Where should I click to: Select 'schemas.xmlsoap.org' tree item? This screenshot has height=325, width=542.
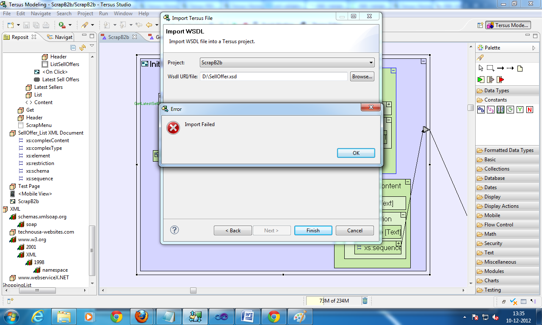coord(42,217)
